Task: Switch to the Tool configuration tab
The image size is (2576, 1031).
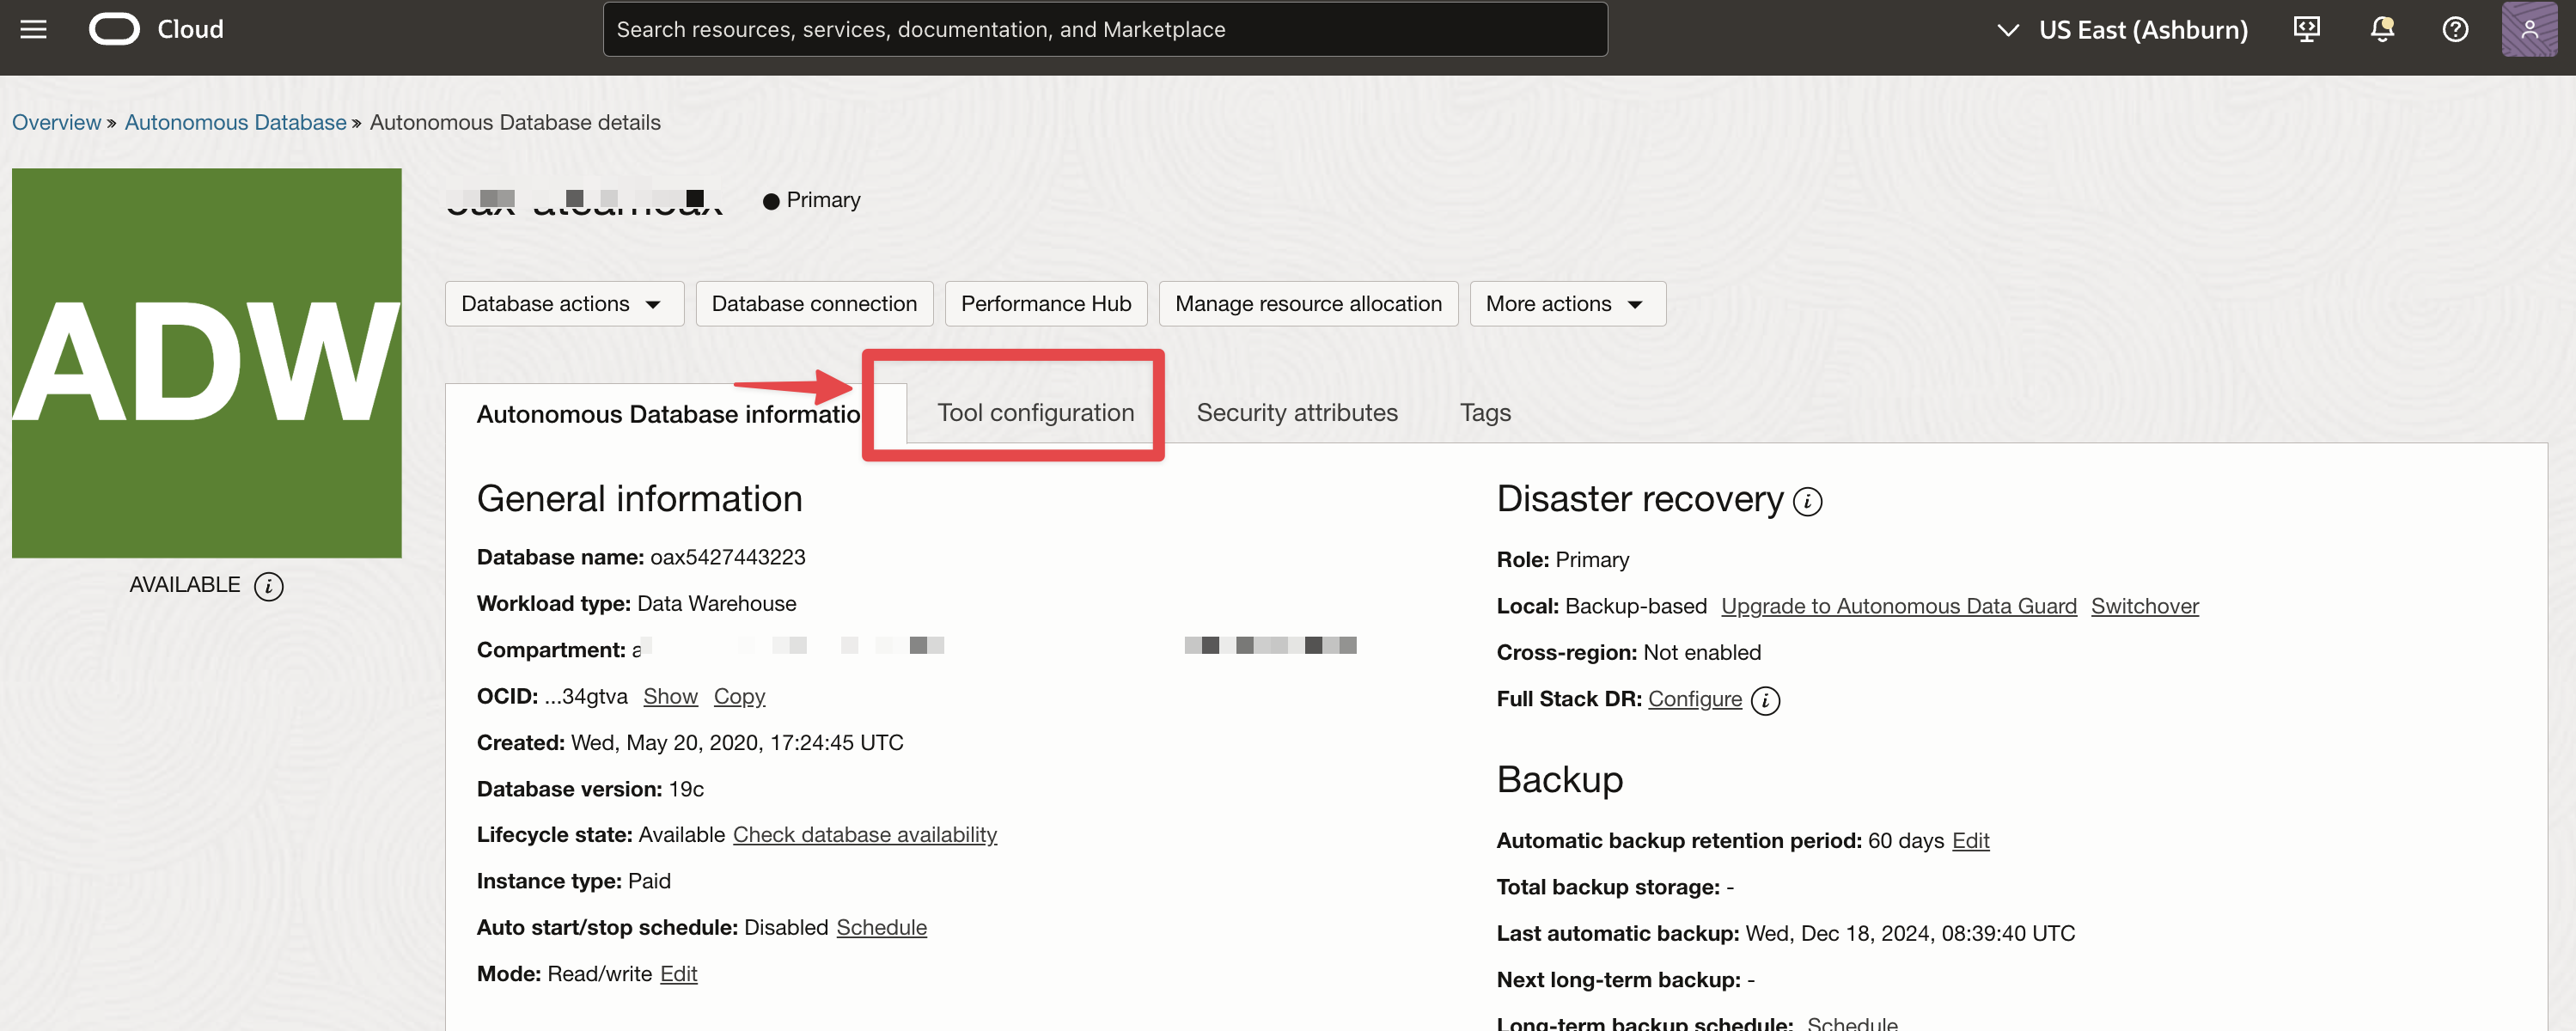Action: (x=1035, y=412)
